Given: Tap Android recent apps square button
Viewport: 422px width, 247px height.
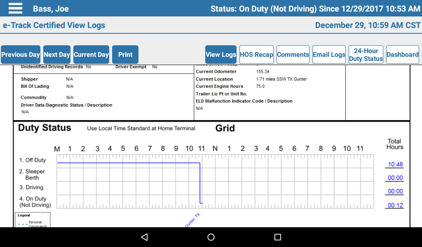Looking at the screenshot, I should (x=277, y=237).
